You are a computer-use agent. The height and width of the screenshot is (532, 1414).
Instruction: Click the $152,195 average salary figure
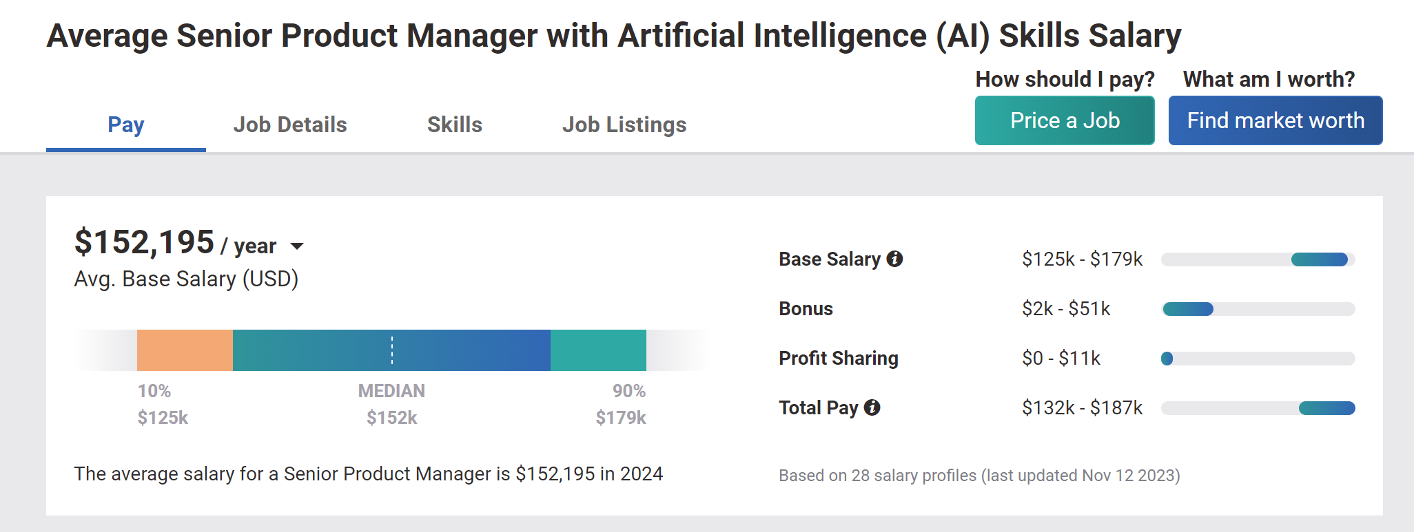(143, 242)
